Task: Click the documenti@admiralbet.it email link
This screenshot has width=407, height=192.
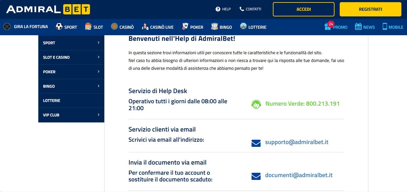Action: click(x=299, y=175)
